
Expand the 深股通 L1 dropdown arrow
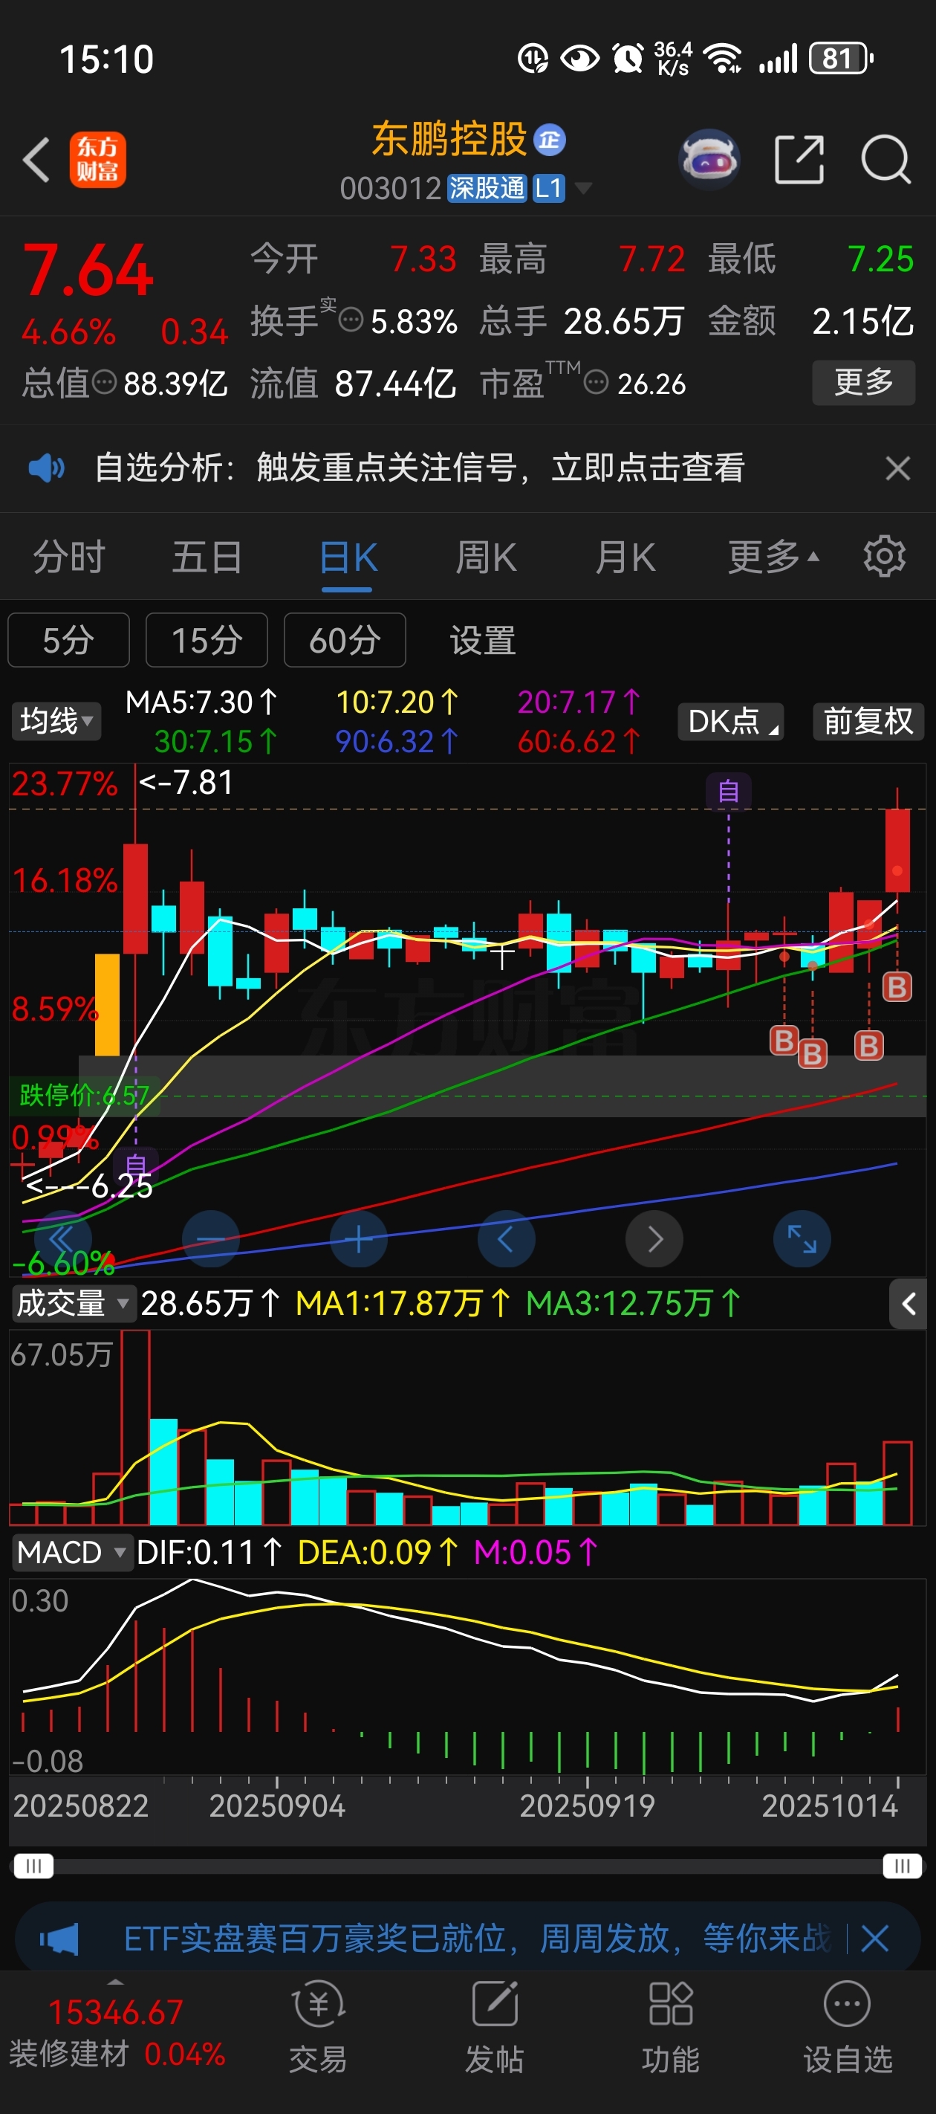click(x=583, y=189)
